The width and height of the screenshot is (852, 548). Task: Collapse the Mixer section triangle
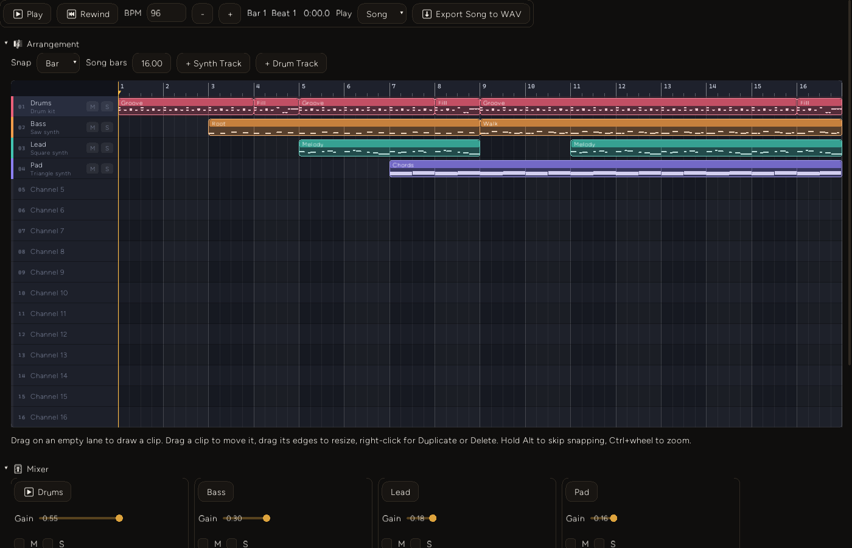(6, 468)
